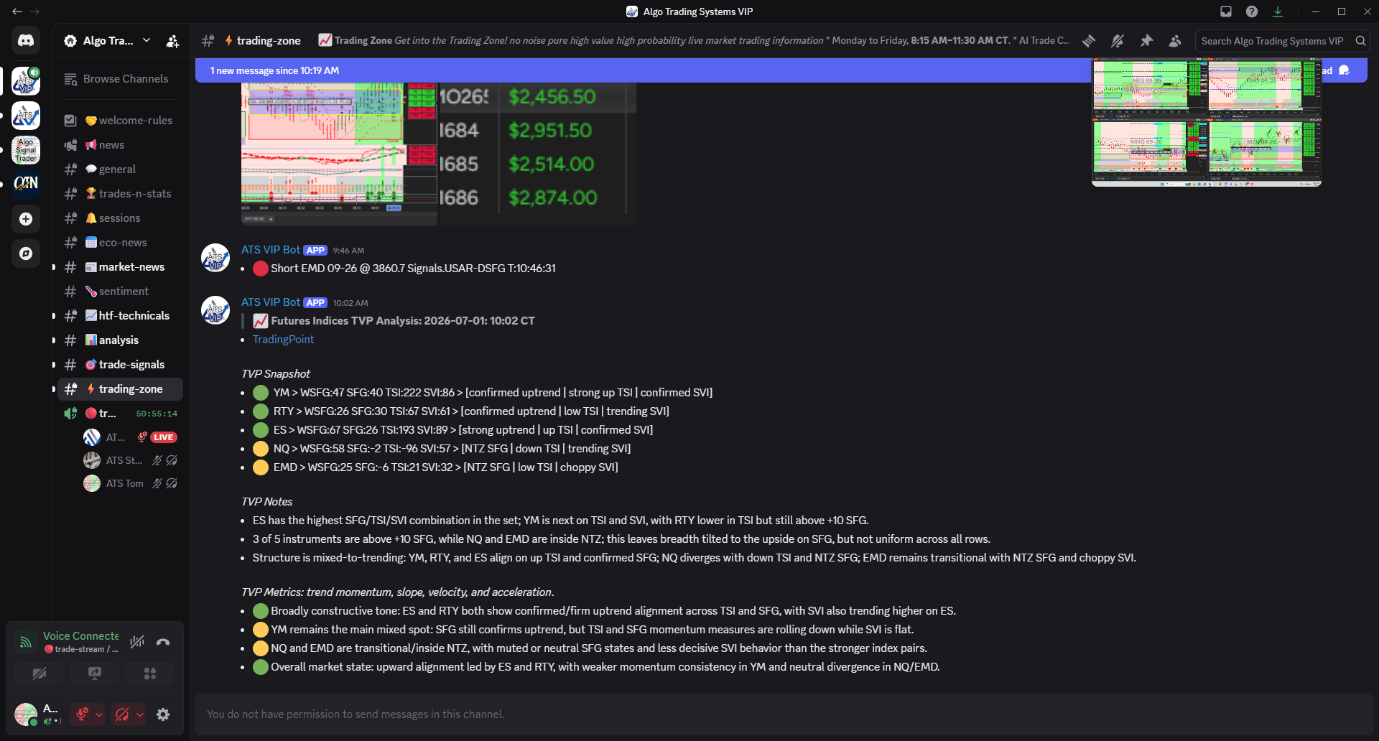Open voice Activities launcher
Screen dimensions: 1379x741
pos(149,674)
